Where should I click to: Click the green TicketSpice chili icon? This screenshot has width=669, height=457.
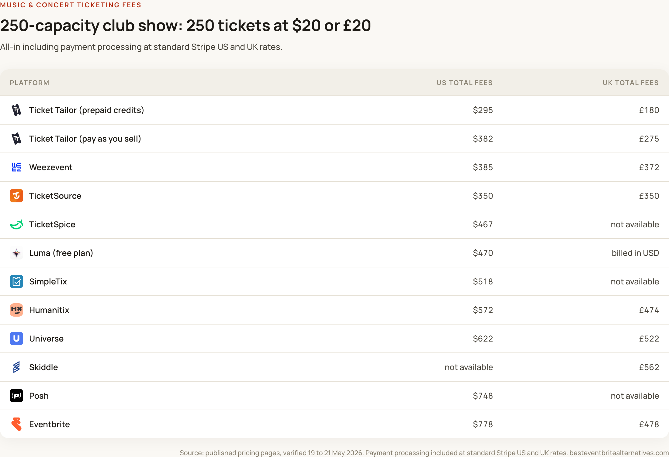(x=16, y=225)
